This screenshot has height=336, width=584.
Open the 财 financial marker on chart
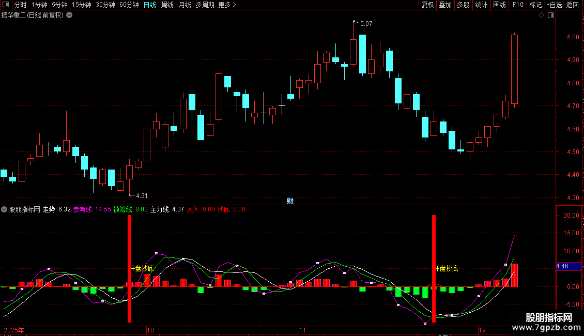pyautogui.click(x=290, y=201)
